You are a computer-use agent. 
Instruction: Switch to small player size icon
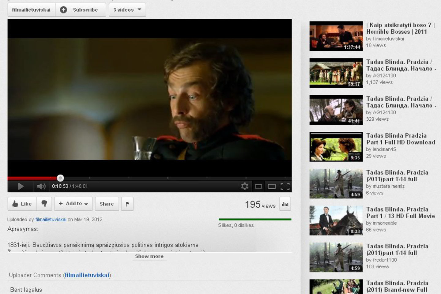[x=258, y=186]
